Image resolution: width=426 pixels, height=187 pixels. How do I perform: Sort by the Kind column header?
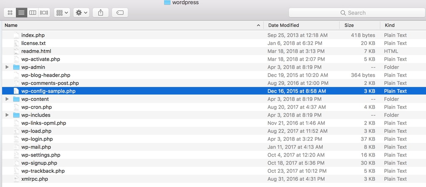pos(403,25)
